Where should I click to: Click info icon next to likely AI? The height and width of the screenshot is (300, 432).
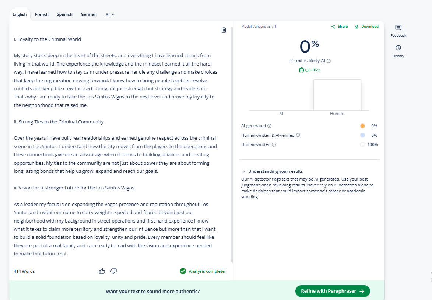click(x=329, y=61)
